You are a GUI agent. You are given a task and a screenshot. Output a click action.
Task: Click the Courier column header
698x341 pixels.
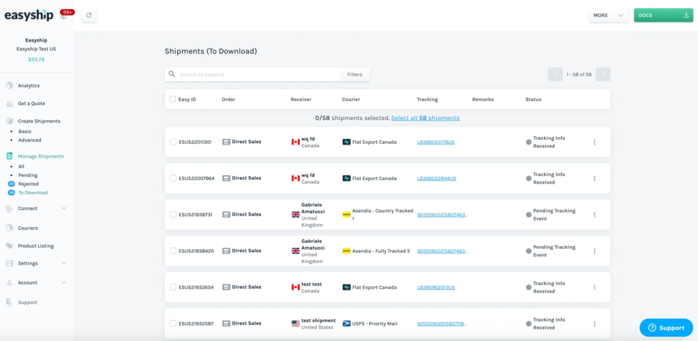[x=351, y=100]
